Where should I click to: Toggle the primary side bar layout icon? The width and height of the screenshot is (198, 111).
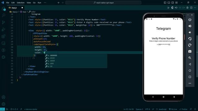(x=165, y=3)
